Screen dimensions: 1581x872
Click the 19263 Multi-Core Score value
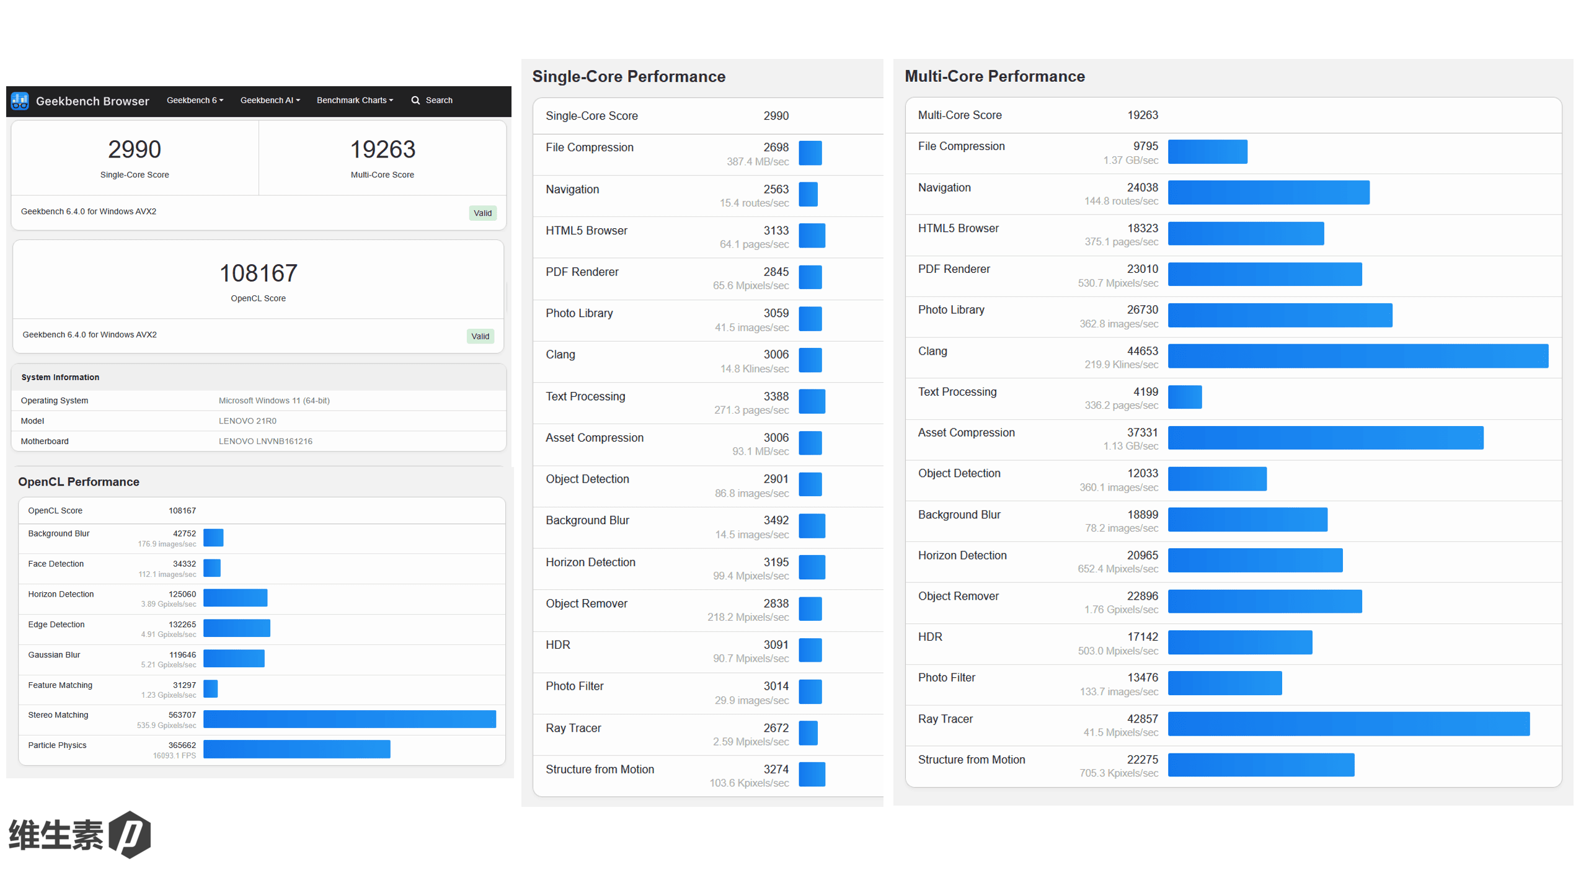(383, 149)
